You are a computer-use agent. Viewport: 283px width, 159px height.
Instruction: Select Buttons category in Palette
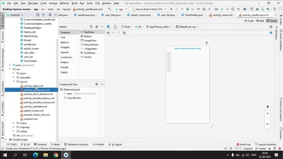tap(65, 42)
